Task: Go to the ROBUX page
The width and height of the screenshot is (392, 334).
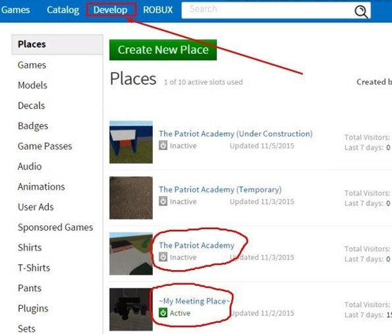Action: pos(158,10)
